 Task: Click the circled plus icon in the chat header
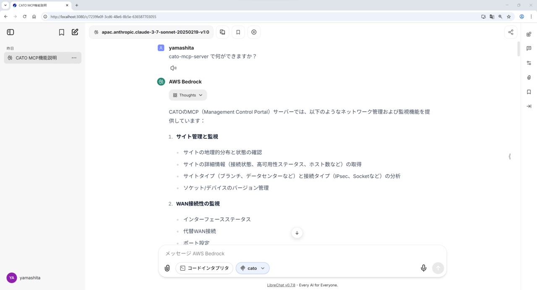point(254,32)
